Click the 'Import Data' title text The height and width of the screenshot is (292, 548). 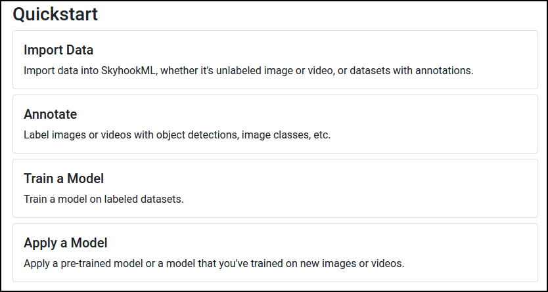coord(58,50)
